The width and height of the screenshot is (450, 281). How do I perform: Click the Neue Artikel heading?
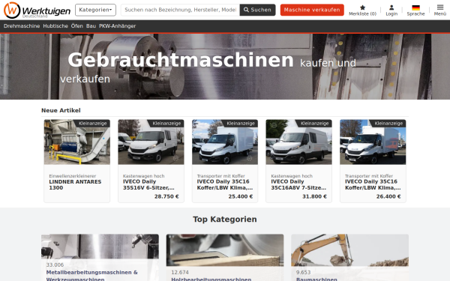pos(61,110)
